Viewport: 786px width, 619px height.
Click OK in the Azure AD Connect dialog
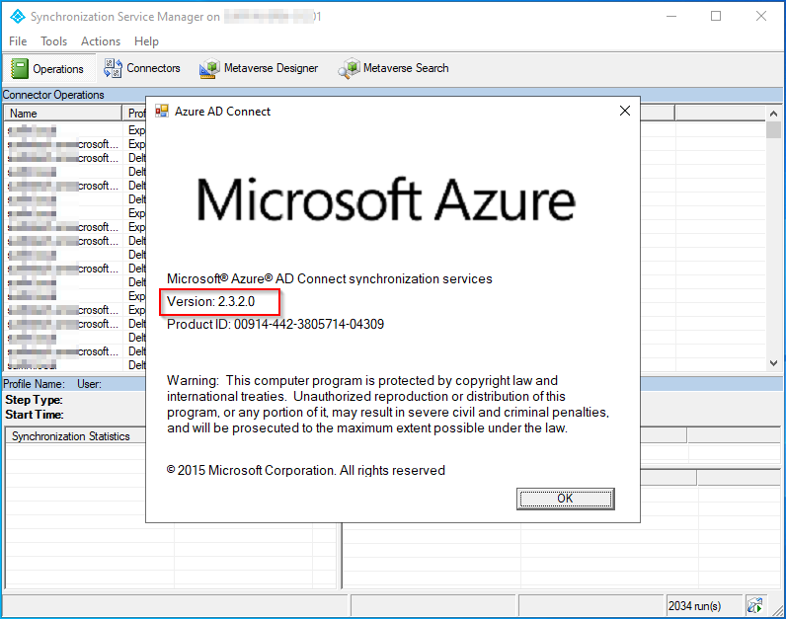coord(566,499)
